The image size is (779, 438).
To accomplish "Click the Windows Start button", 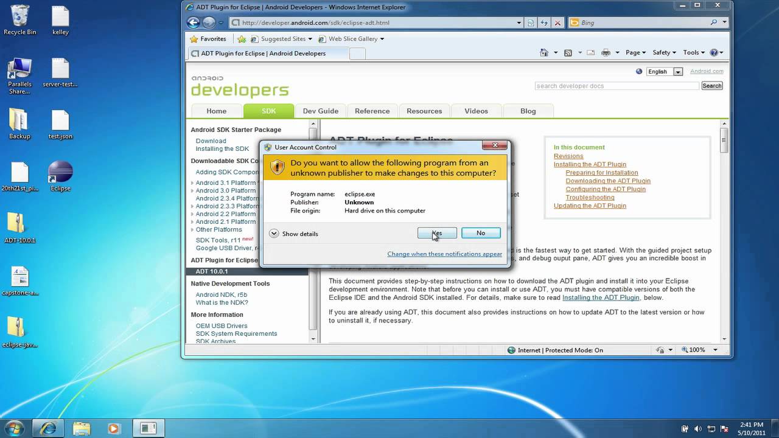I will pos(13,428).
